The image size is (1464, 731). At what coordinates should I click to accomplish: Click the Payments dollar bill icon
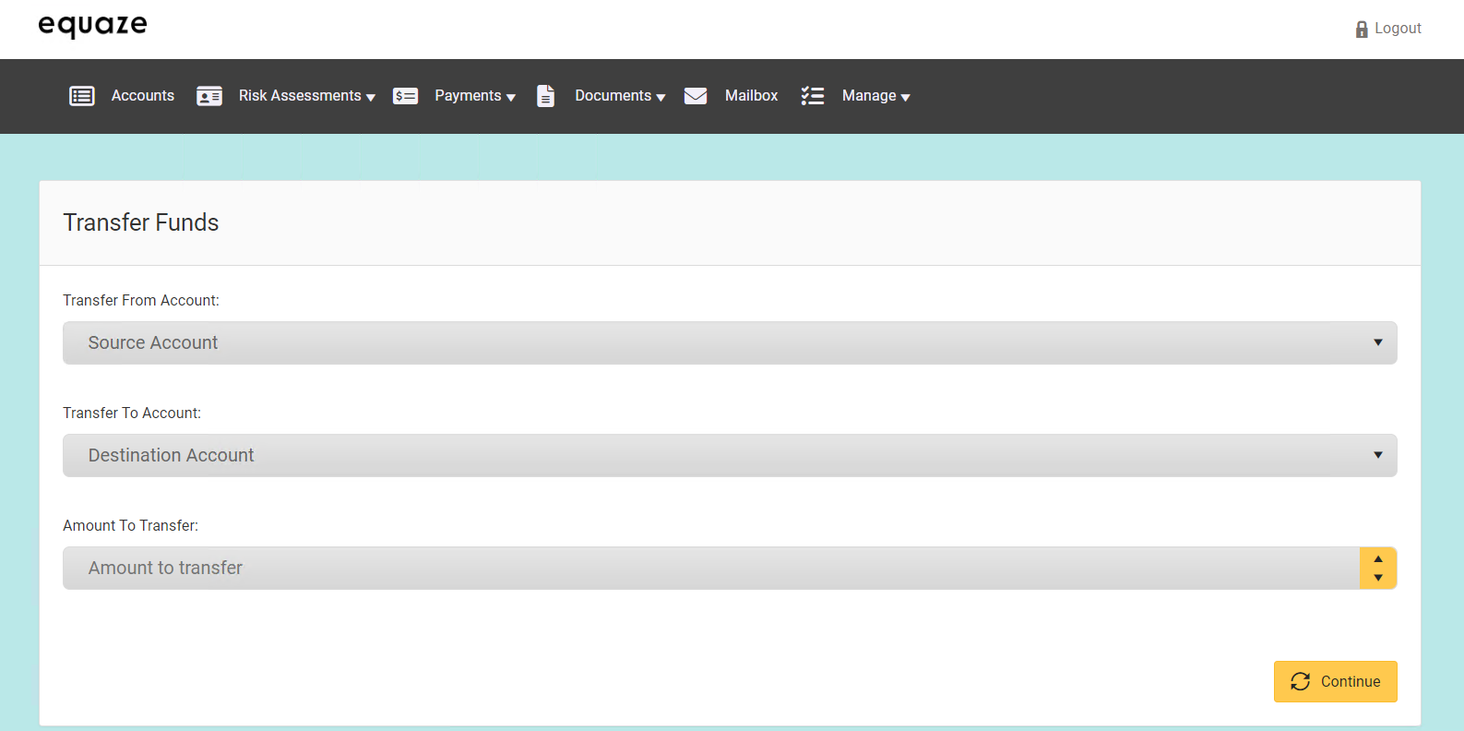406,96
